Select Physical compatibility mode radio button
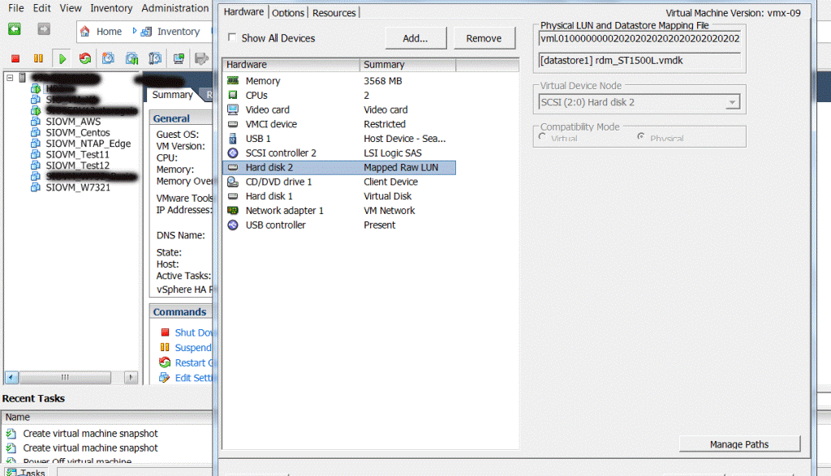Viewport: 831px width, 476px height. (641, 137)
